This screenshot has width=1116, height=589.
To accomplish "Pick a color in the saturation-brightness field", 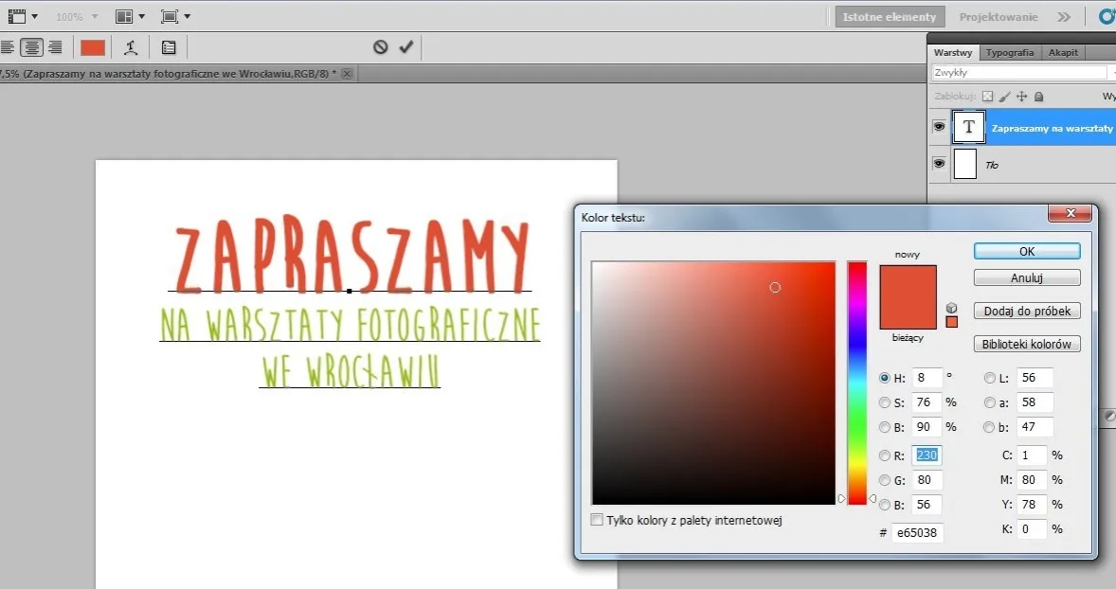I will point(713,383).
